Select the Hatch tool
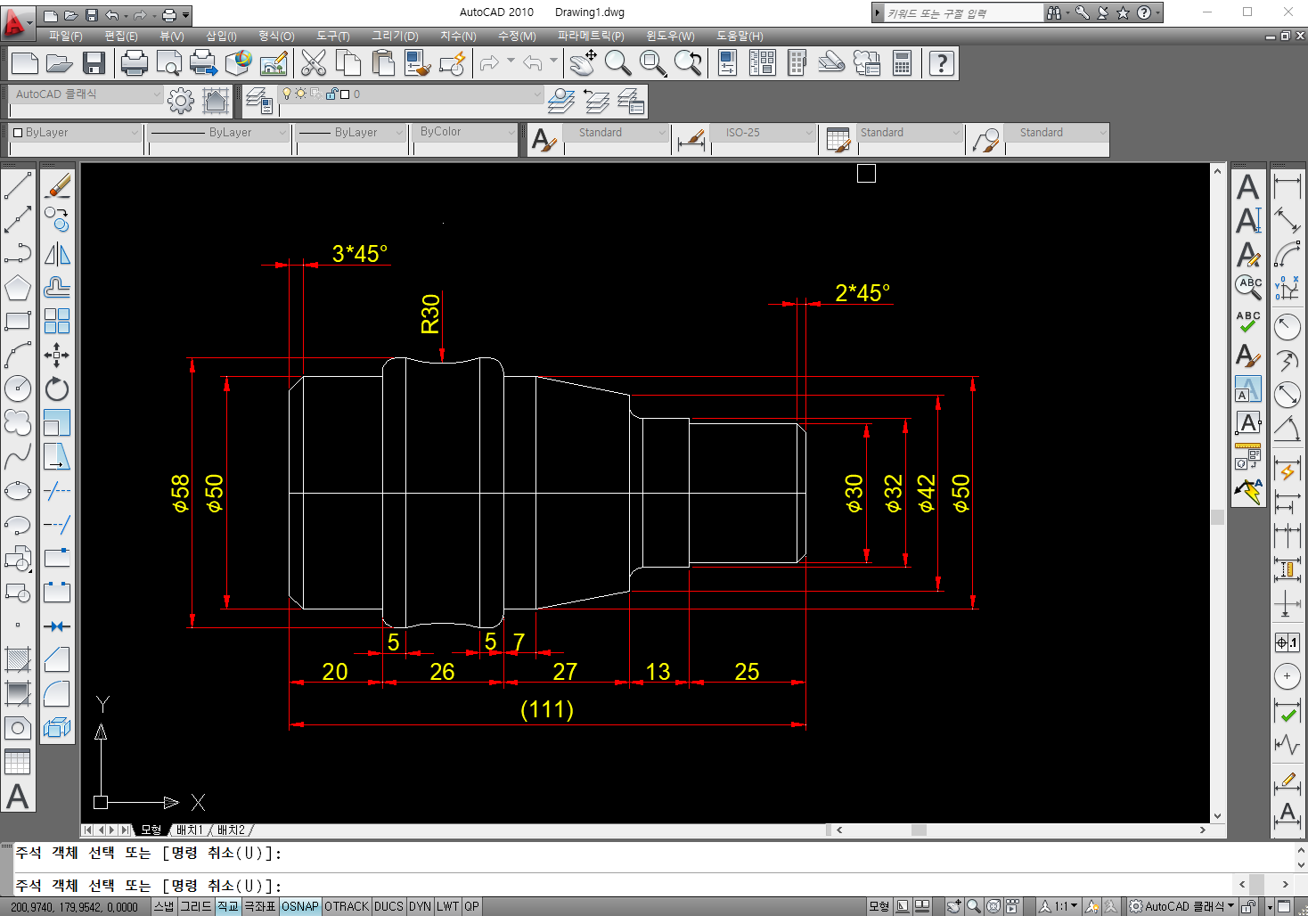The width and height of the screenshot is (1308, 916). point(18,660)
